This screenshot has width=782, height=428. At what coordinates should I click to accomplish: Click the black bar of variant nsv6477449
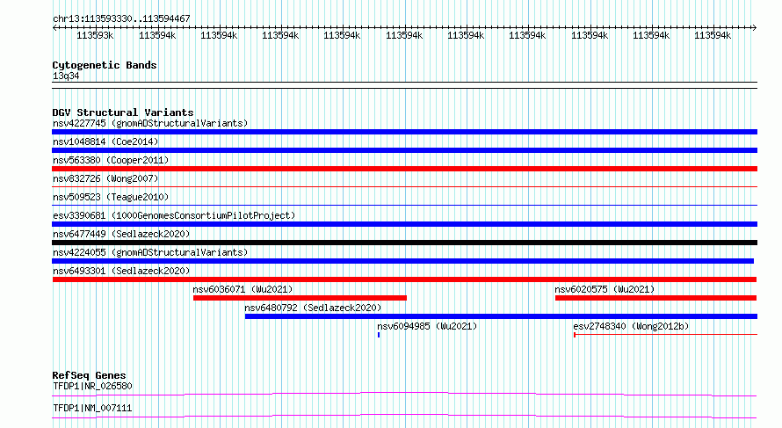pyautogui.click(x=404, y=243)
